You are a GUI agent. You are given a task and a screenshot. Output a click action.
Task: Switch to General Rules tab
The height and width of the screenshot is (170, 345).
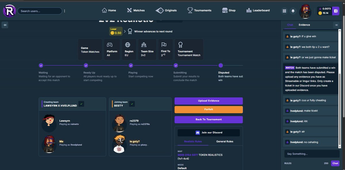click(225, 141)
